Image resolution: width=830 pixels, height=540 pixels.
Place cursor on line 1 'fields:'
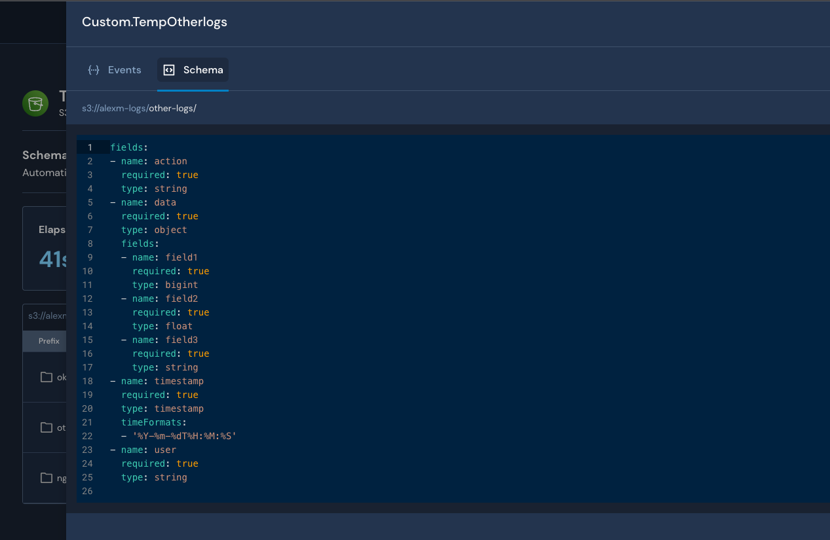[129, 147]
